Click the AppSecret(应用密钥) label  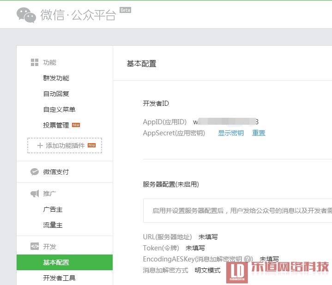174,133
